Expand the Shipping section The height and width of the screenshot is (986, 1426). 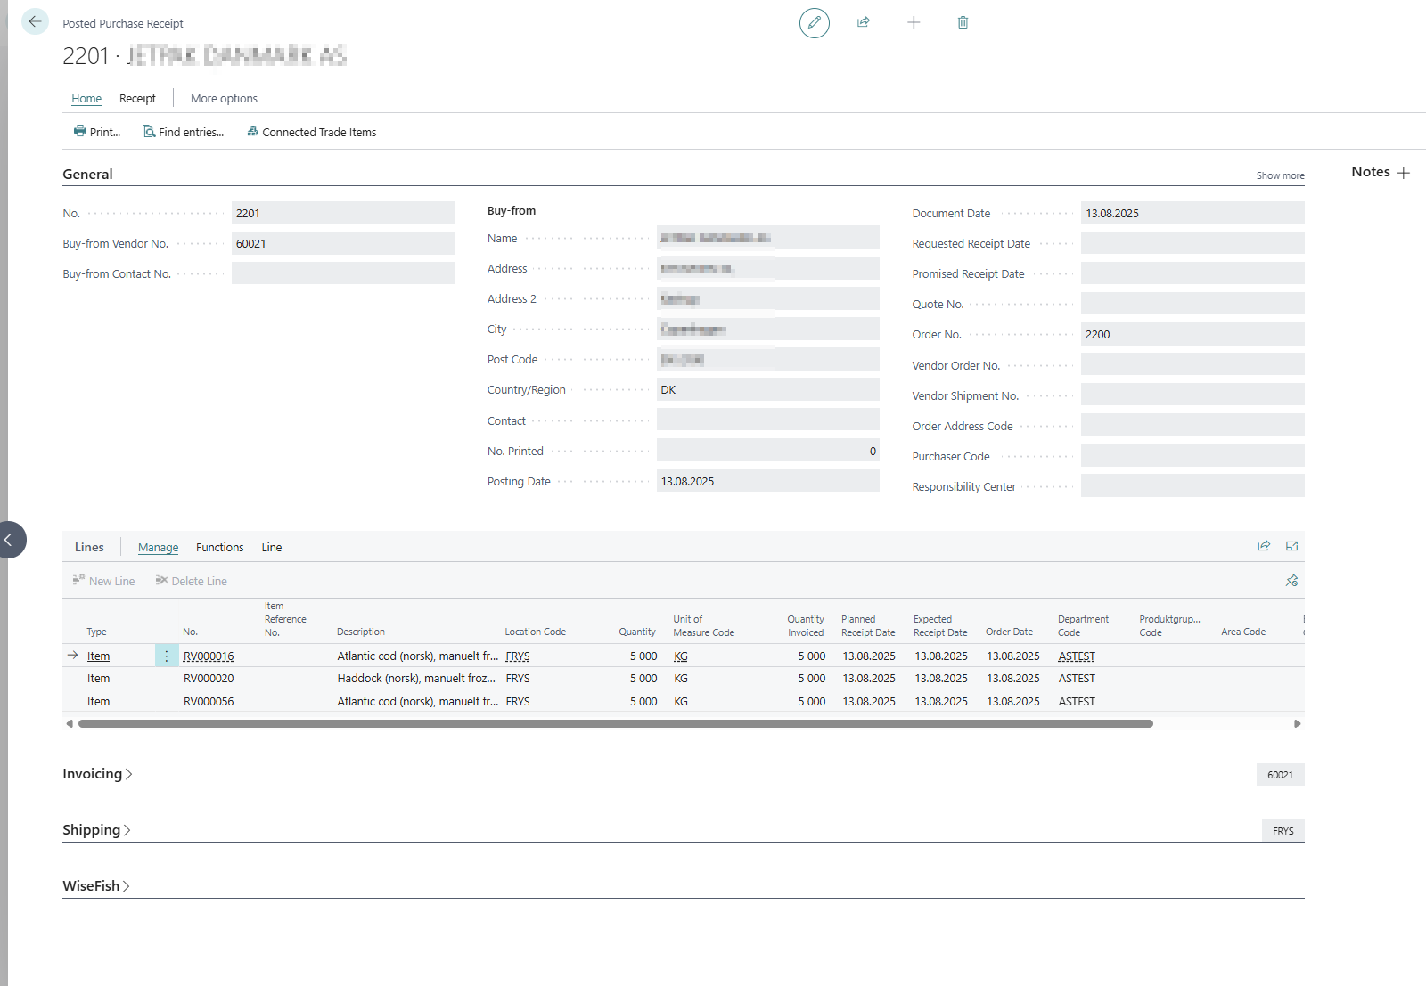tap(95, 830)
